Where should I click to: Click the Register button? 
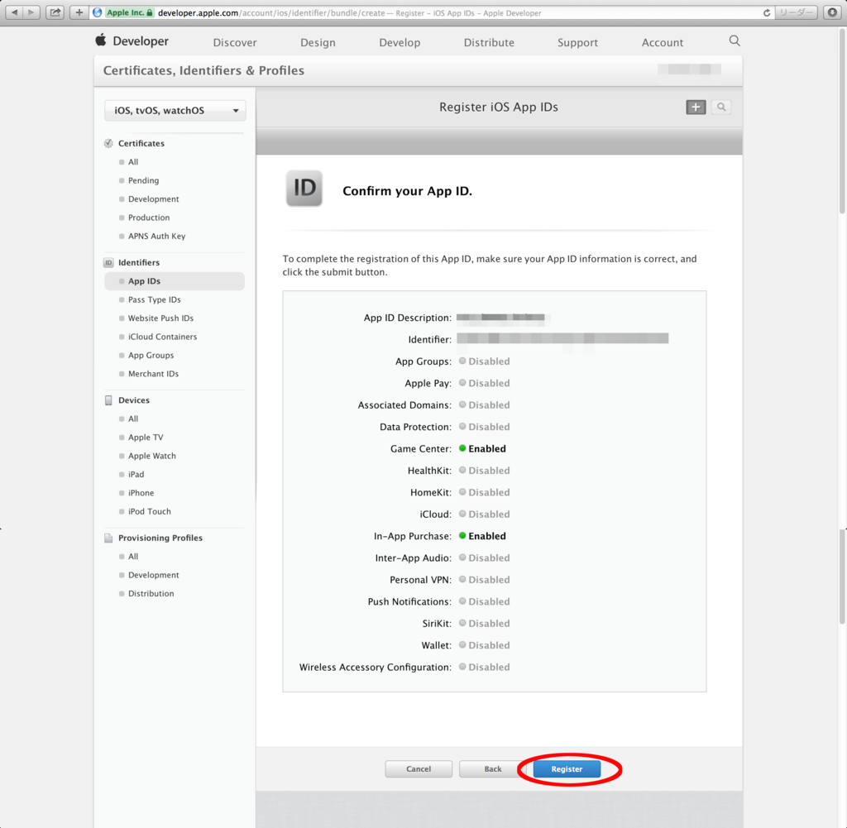click(x=567, y=769)
